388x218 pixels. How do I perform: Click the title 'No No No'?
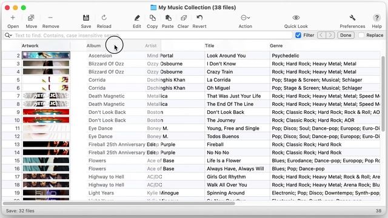pos(218,153)
